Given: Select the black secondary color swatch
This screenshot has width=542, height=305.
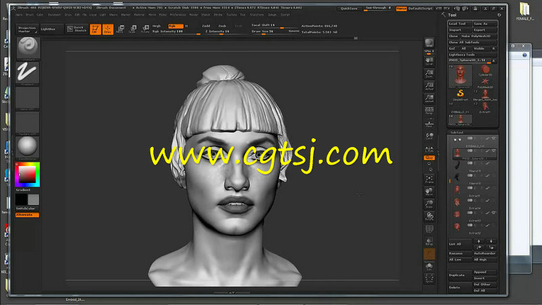Looking at the screenshot, I should coord(21,199).
